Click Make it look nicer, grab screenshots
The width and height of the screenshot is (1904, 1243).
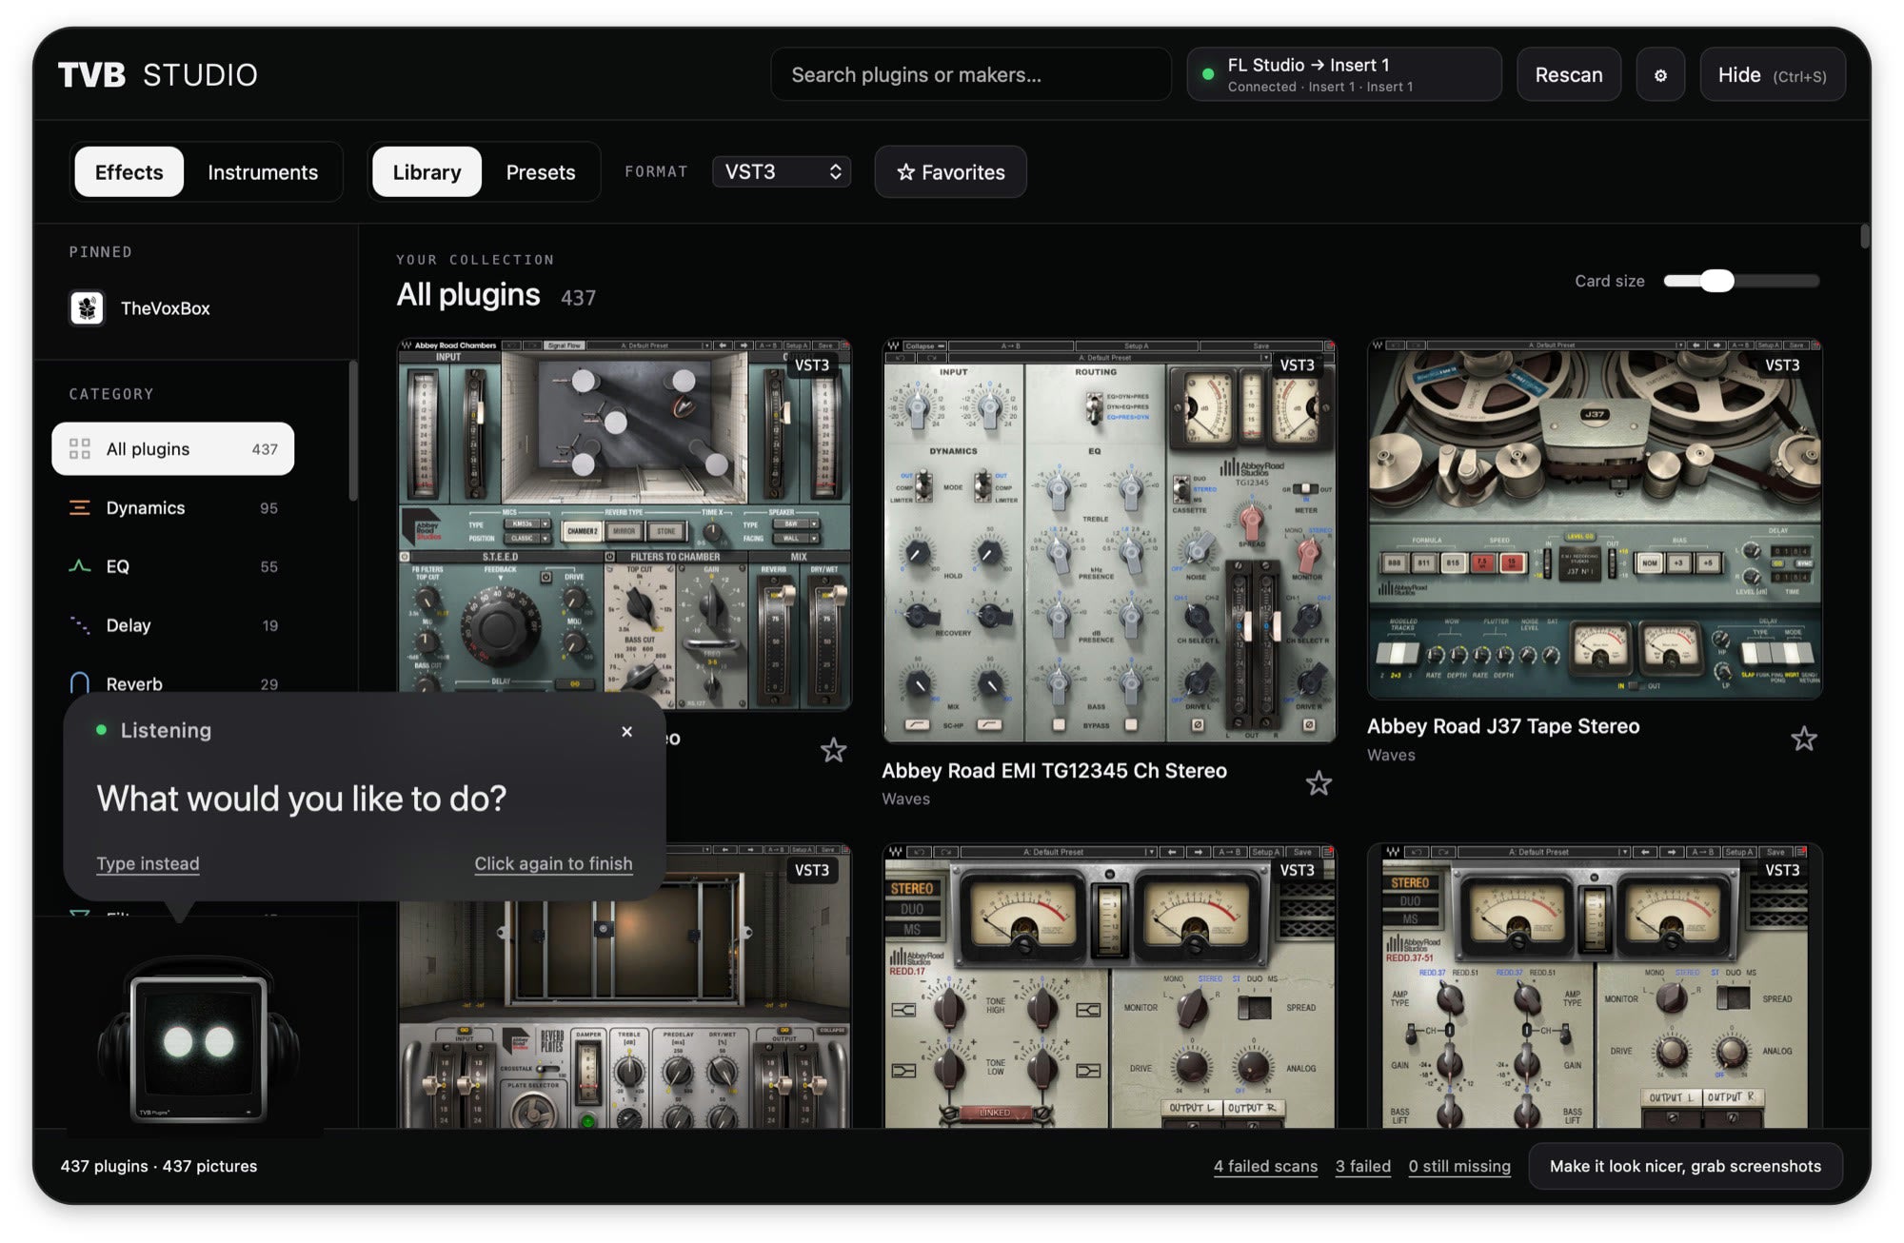click(1685, 1166)
